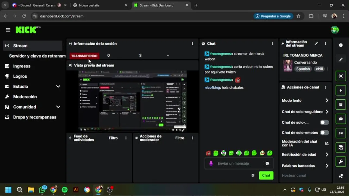Click the stream preview thumbnail
Image resolution: width=349 pixels, height=196 pixels.
click(132, 101)
